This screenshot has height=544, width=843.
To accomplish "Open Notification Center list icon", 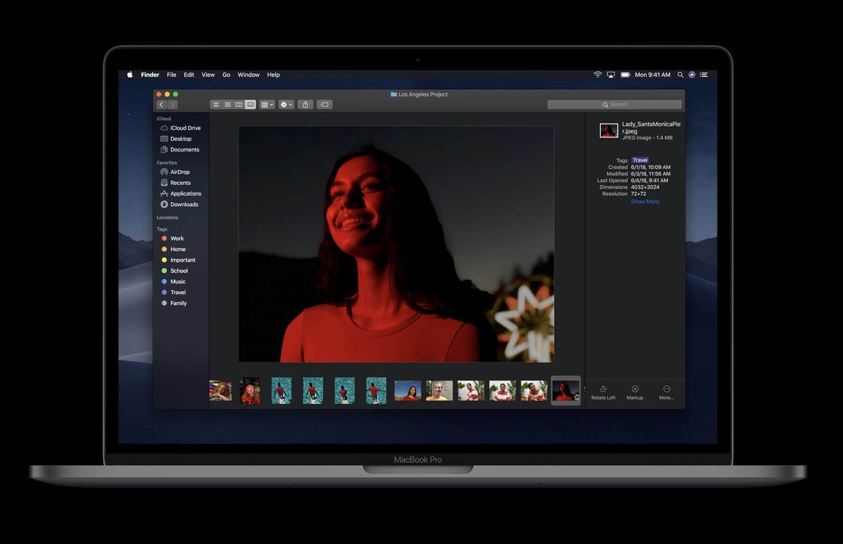I will click(x=704, y=75).
